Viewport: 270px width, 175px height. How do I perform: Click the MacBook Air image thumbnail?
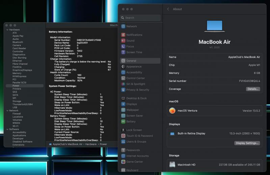215,26
